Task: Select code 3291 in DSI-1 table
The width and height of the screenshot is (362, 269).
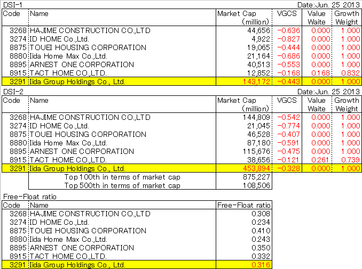Action: tap(18, 81)
